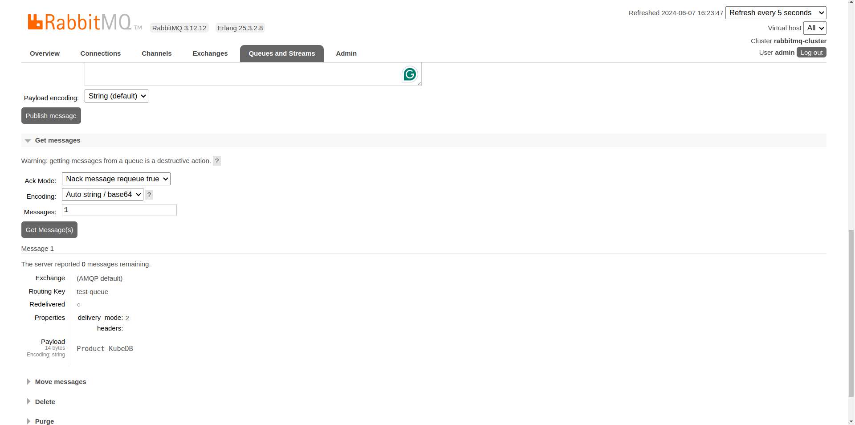
Task: Collapse the Get messages section
Action: pos(57,140)
